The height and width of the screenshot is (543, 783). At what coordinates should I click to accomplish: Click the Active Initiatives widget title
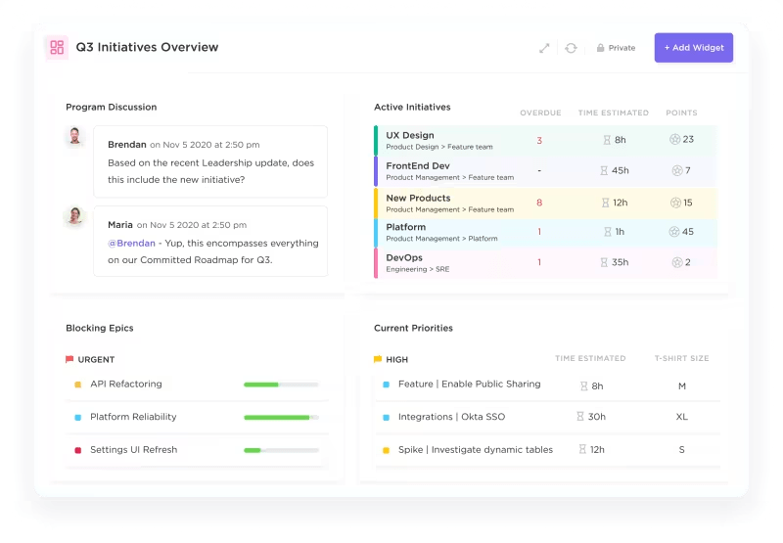(x=412, y=107)
